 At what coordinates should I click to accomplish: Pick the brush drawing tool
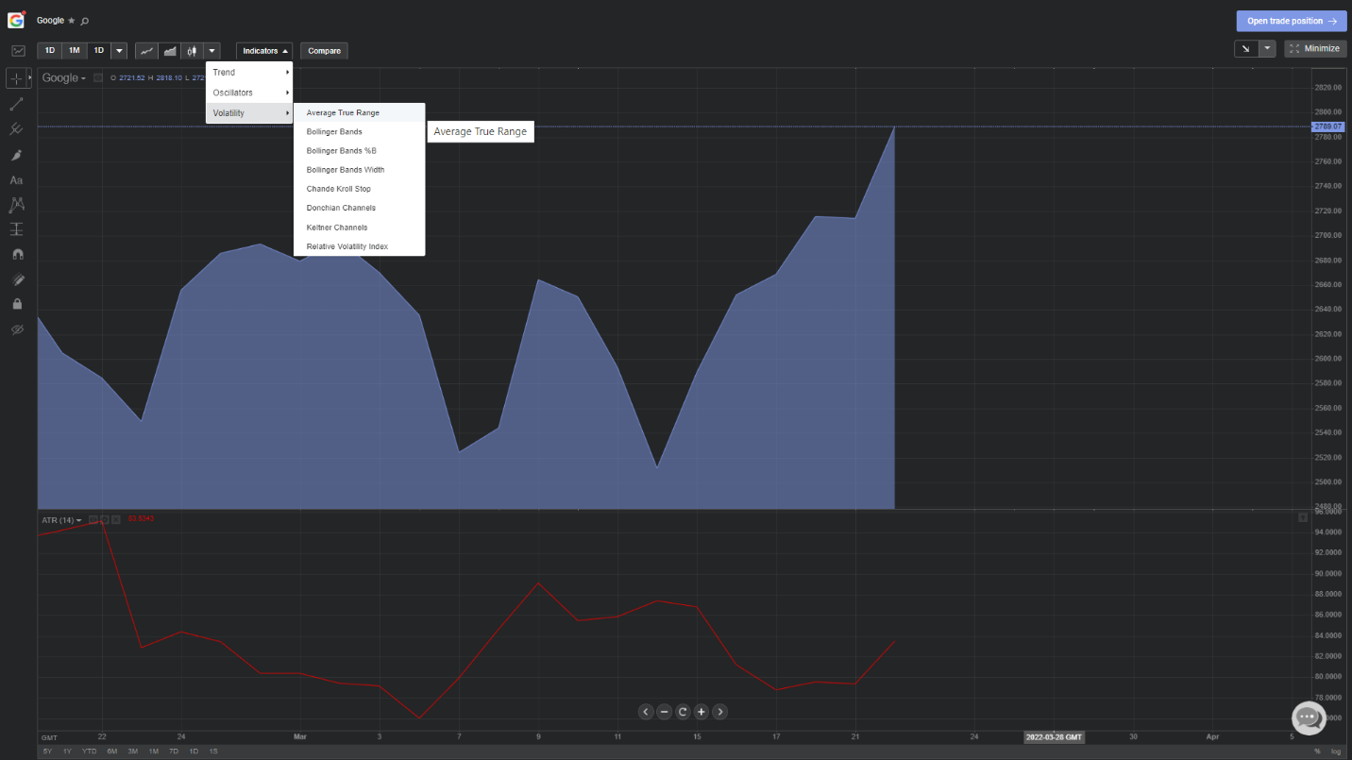coord(17,155)
